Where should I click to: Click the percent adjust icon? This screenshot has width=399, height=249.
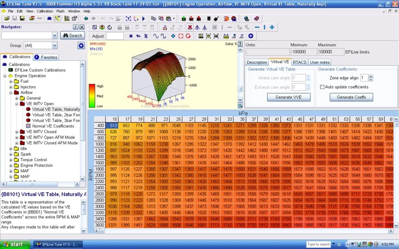(x=146, y=36)
